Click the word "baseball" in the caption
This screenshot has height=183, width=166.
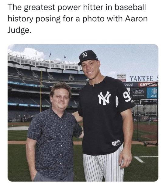click(x=130, y=7)
